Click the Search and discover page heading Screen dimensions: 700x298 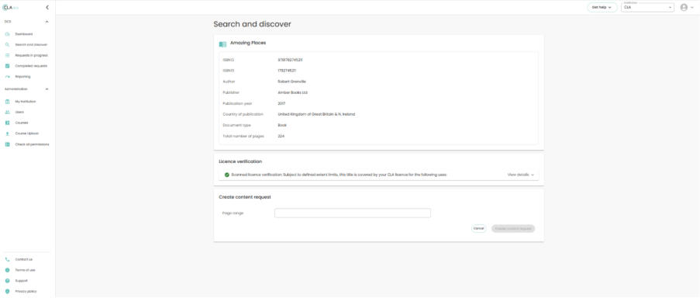pos(252,24)
